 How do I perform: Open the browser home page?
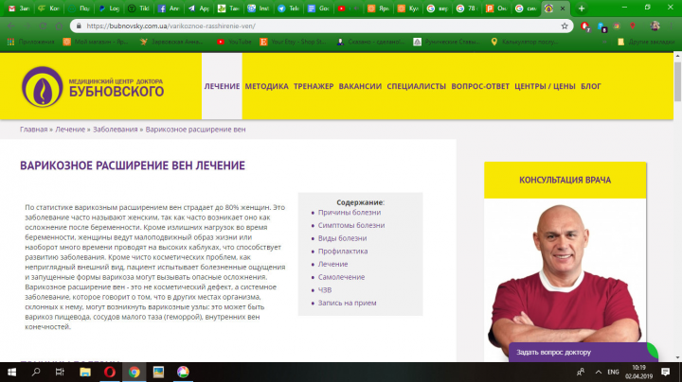pyautogui.click(x=59, y=26)
